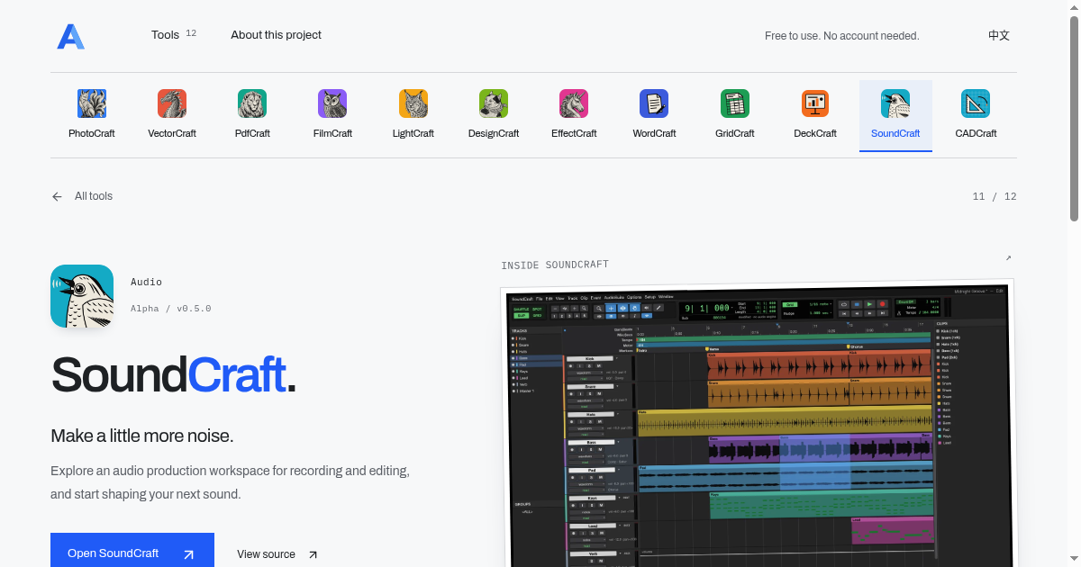Screen dimensions: 1081x567
Task: Open the Tools menu
Action: point(174,35)
